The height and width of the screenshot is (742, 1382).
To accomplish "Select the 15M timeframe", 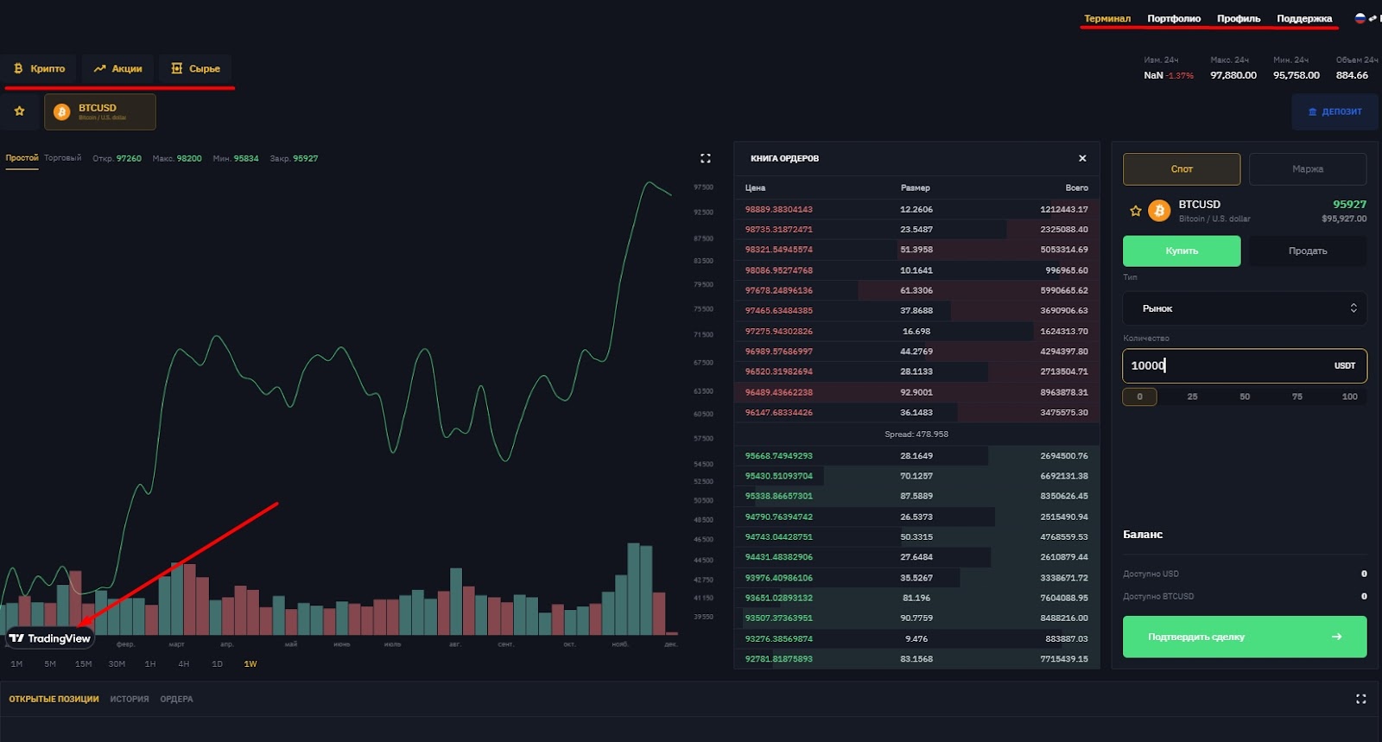I will pyautogui.click(x=83, y=663).
